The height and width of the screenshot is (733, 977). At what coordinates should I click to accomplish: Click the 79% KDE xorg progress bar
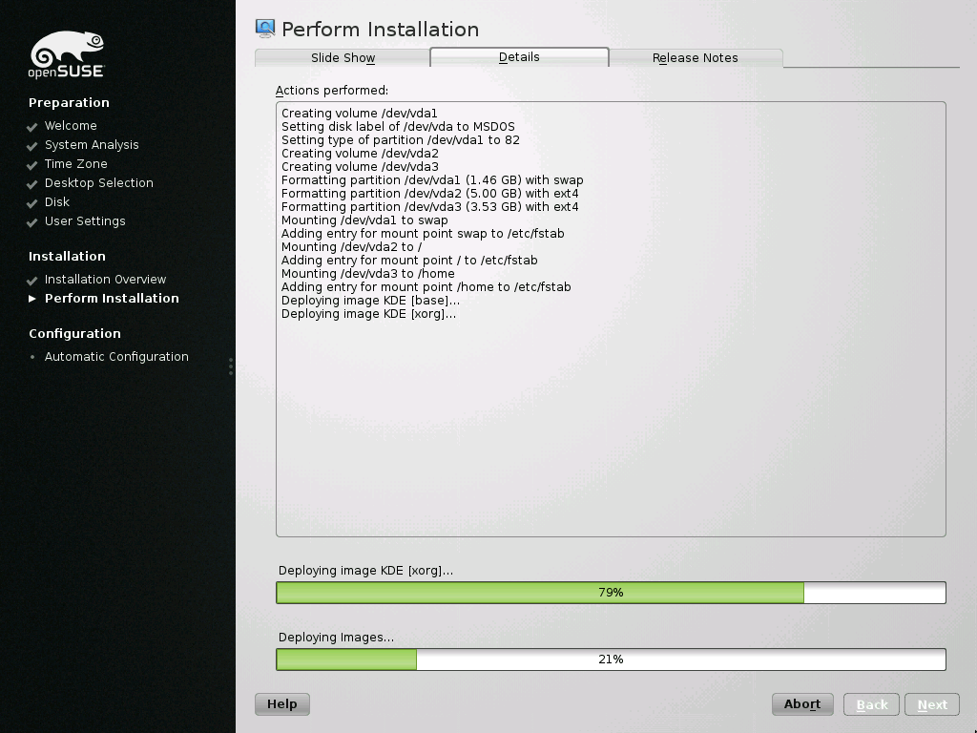611,593
